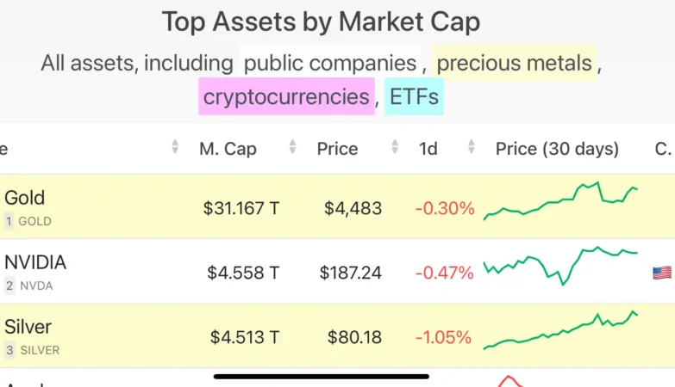This screenshot has height=387, width=675.
Task: Open NVIDIA 30-day price sparkline
Action: point(560,265)
